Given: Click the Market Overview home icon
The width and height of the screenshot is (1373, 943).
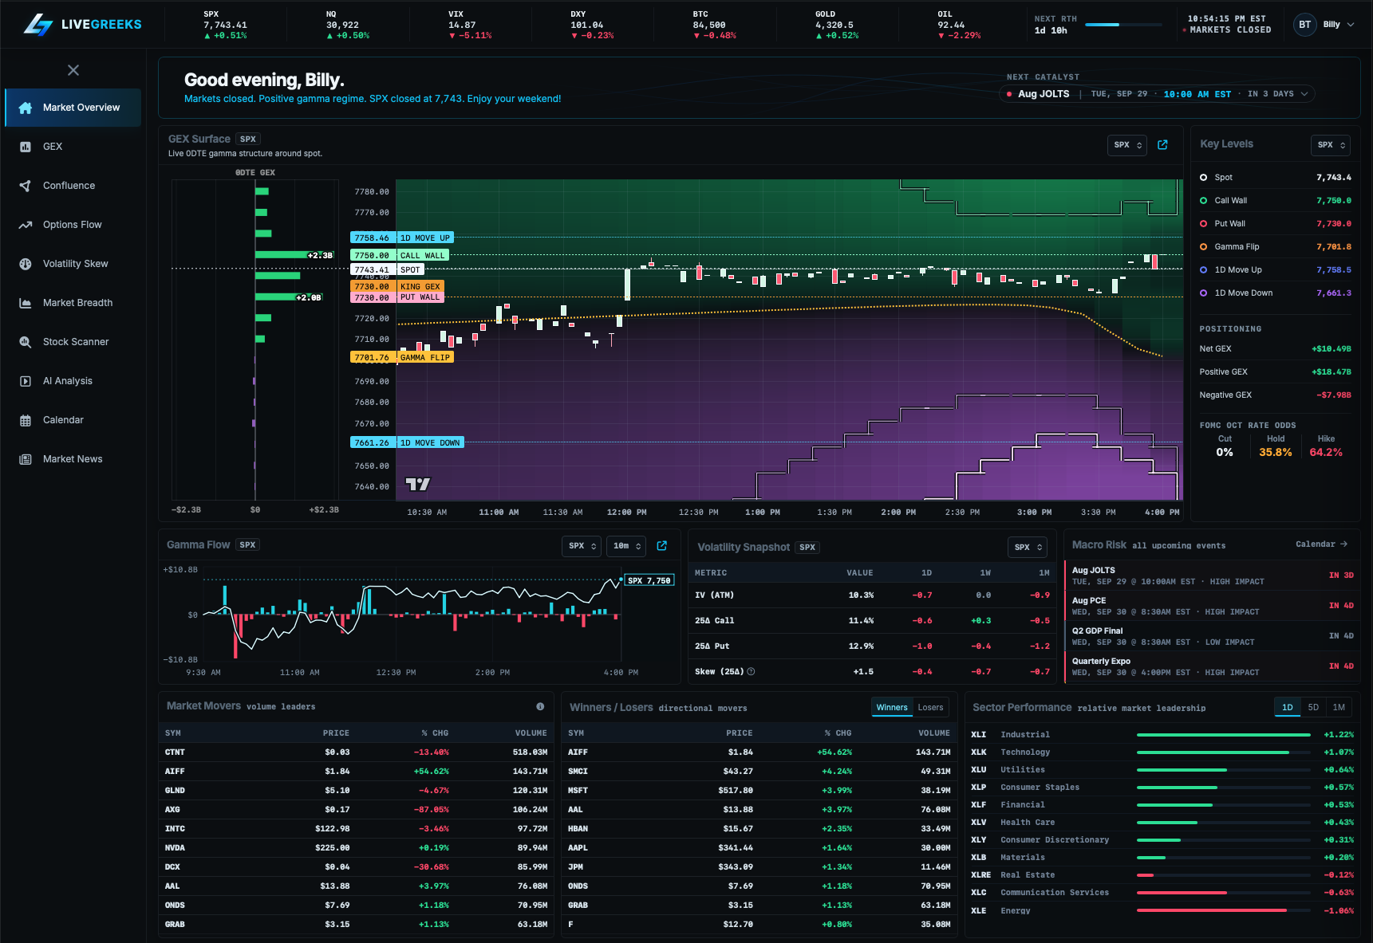Looking at the screenshot, I should [26, 108].
